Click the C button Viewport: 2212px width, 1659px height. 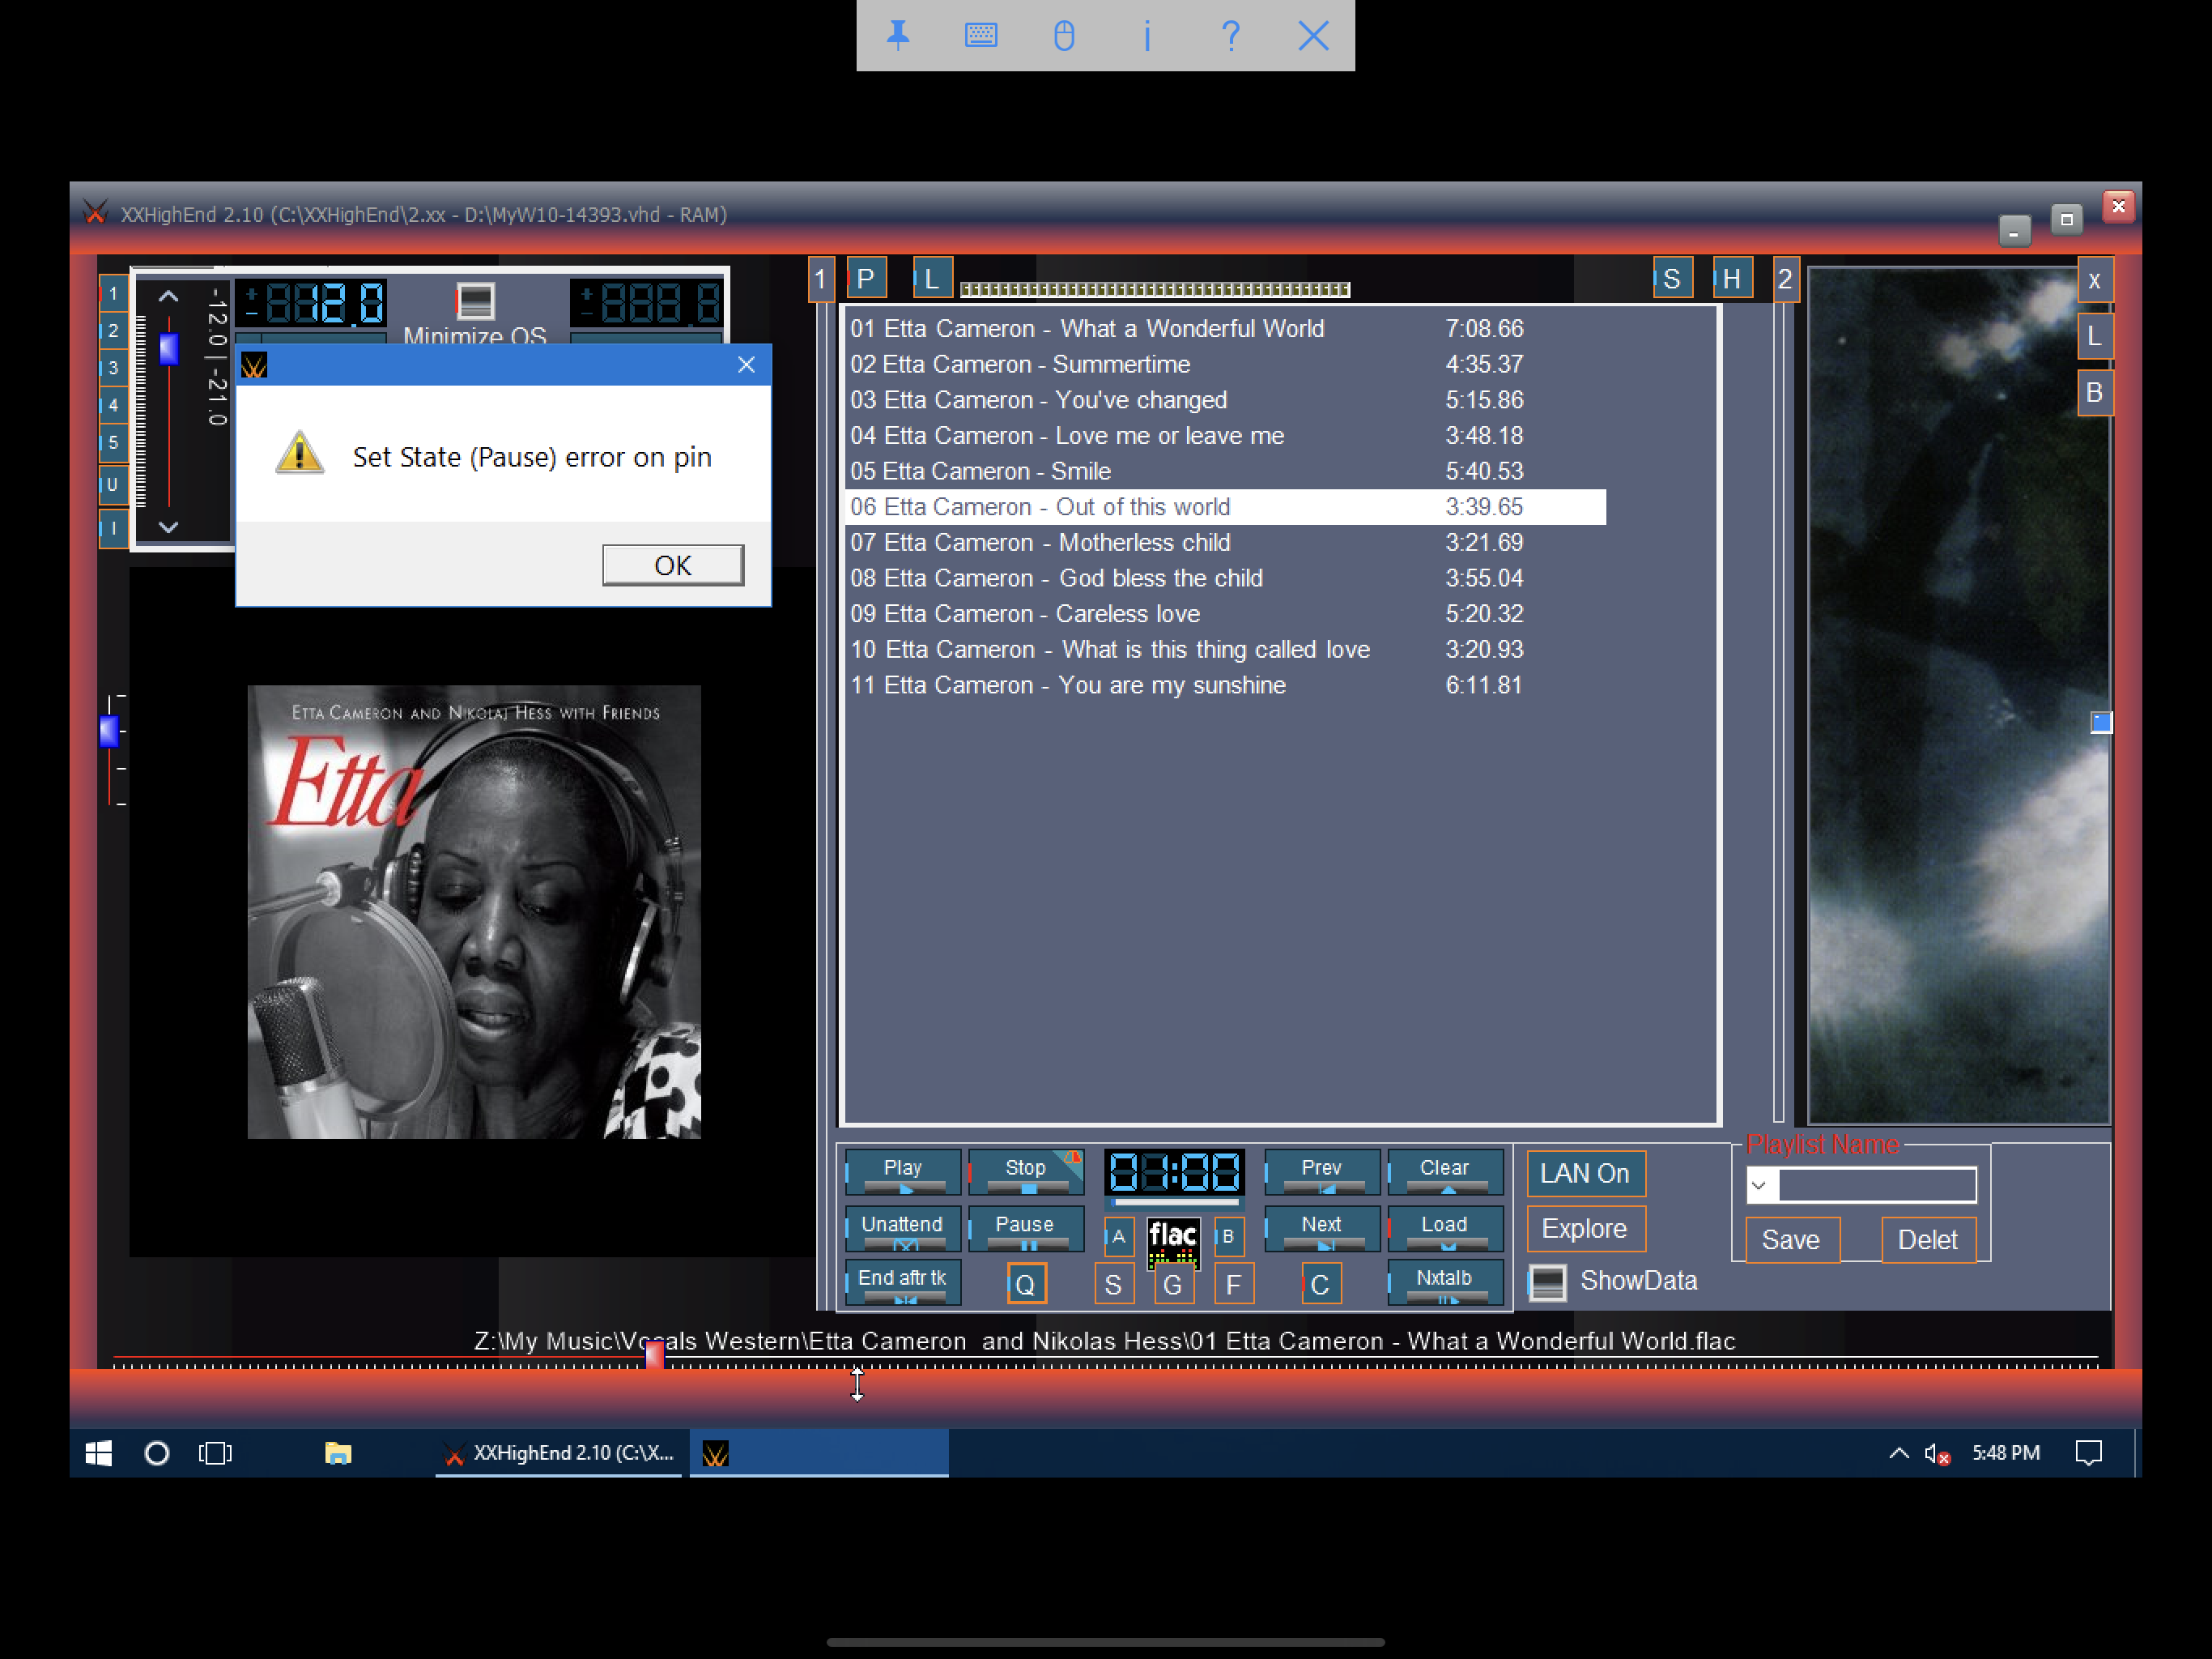[1320, 1284]
